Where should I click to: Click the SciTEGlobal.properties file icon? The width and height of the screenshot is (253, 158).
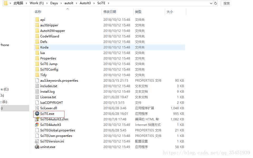(37, 130)
